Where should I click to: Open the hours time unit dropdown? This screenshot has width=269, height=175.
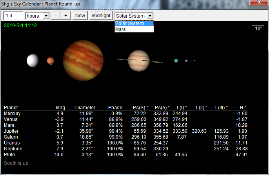(x=46, y=16)
